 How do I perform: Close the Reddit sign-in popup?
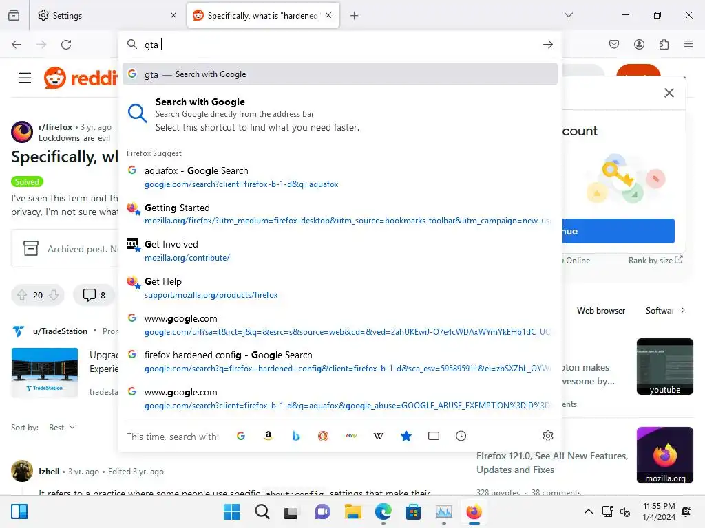pos(669,93)
